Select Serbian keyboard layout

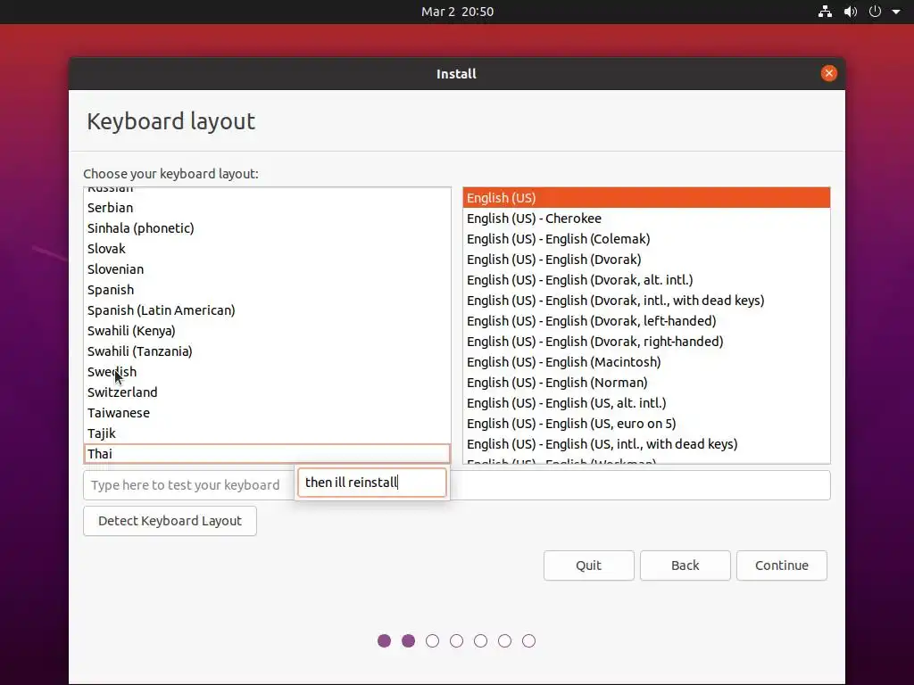(x=267, y=208)
